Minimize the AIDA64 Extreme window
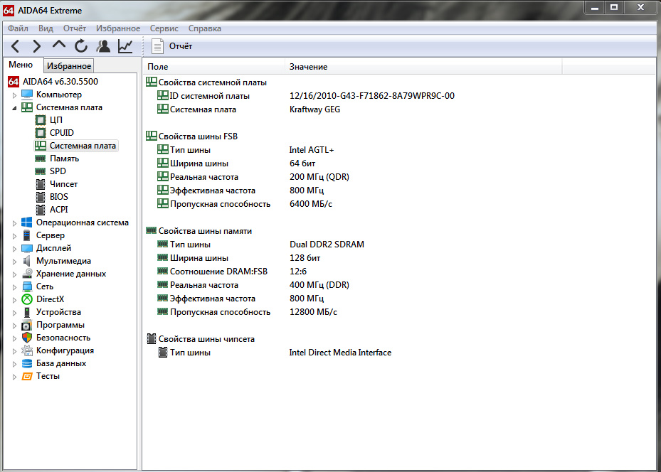This screenshot has height=472, width=661. (595, 8)
